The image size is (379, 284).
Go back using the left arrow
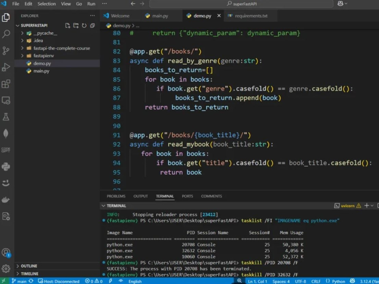pos(133,4)
